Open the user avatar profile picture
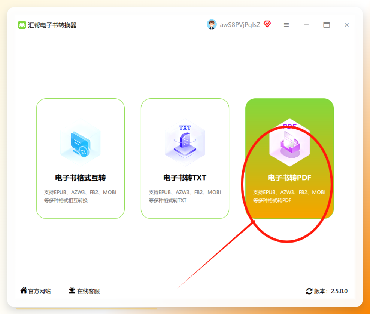This screenshot has height=314, width=370. [x=212, y=25]
